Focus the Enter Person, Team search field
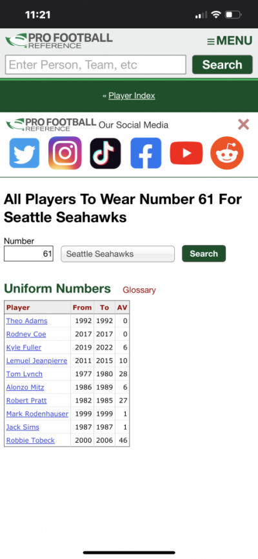The height and width of the screenshot is (559, 258). [95, 65]
